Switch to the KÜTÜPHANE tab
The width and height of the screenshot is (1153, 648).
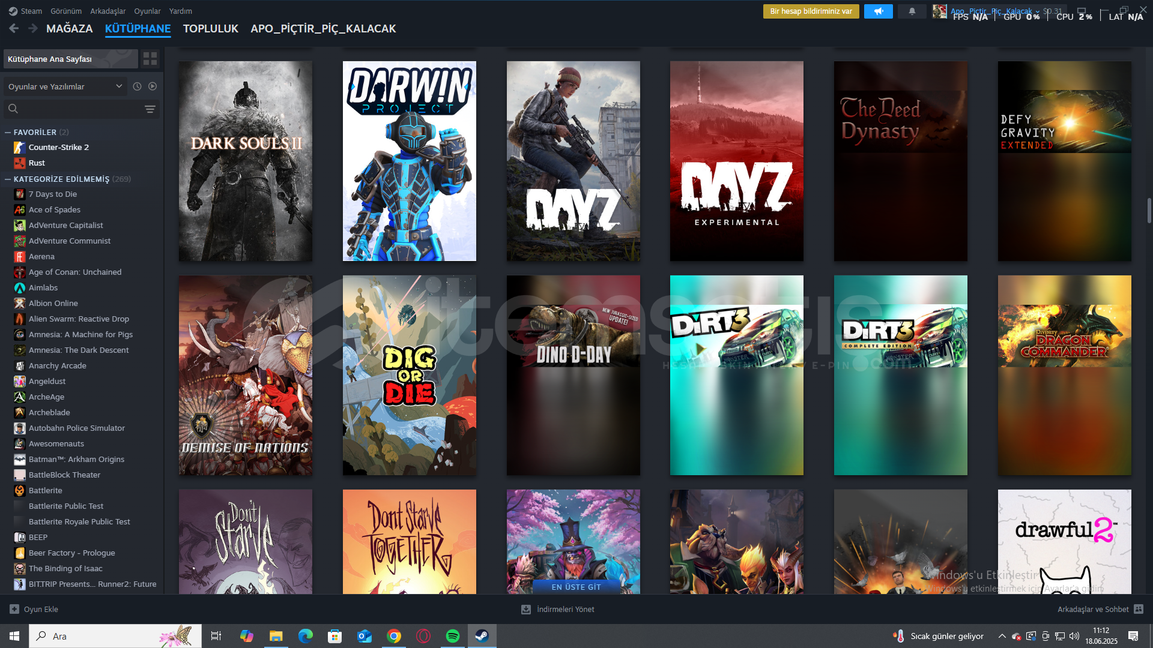pyautogui.click(x=138, y=28)
